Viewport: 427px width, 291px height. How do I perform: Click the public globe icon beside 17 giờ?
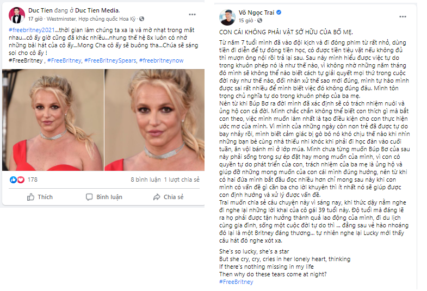pyautogui.click(x=141, y=19)
